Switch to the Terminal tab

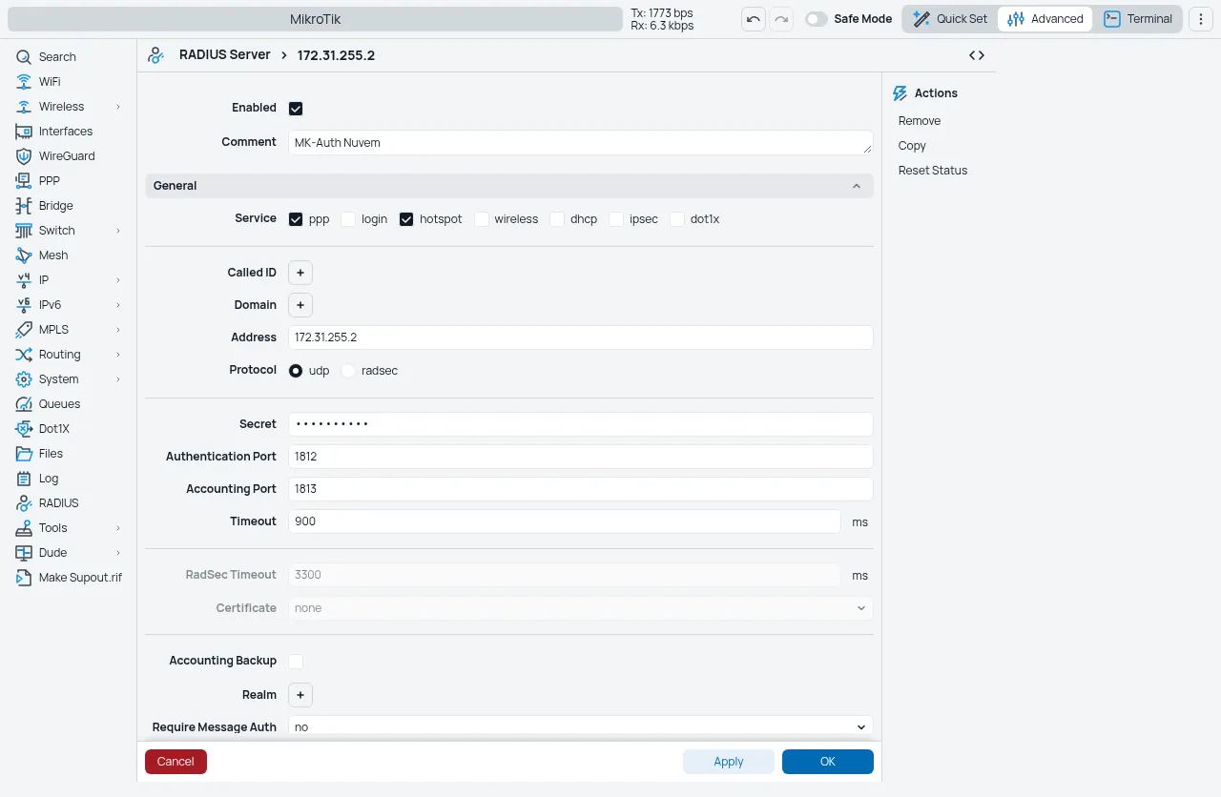[1138, 19]
